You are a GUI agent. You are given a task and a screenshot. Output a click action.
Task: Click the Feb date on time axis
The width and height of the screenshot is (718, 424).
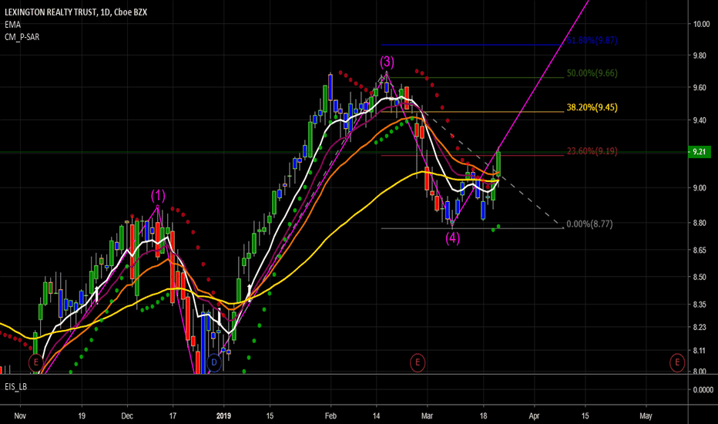pos(330,416)
